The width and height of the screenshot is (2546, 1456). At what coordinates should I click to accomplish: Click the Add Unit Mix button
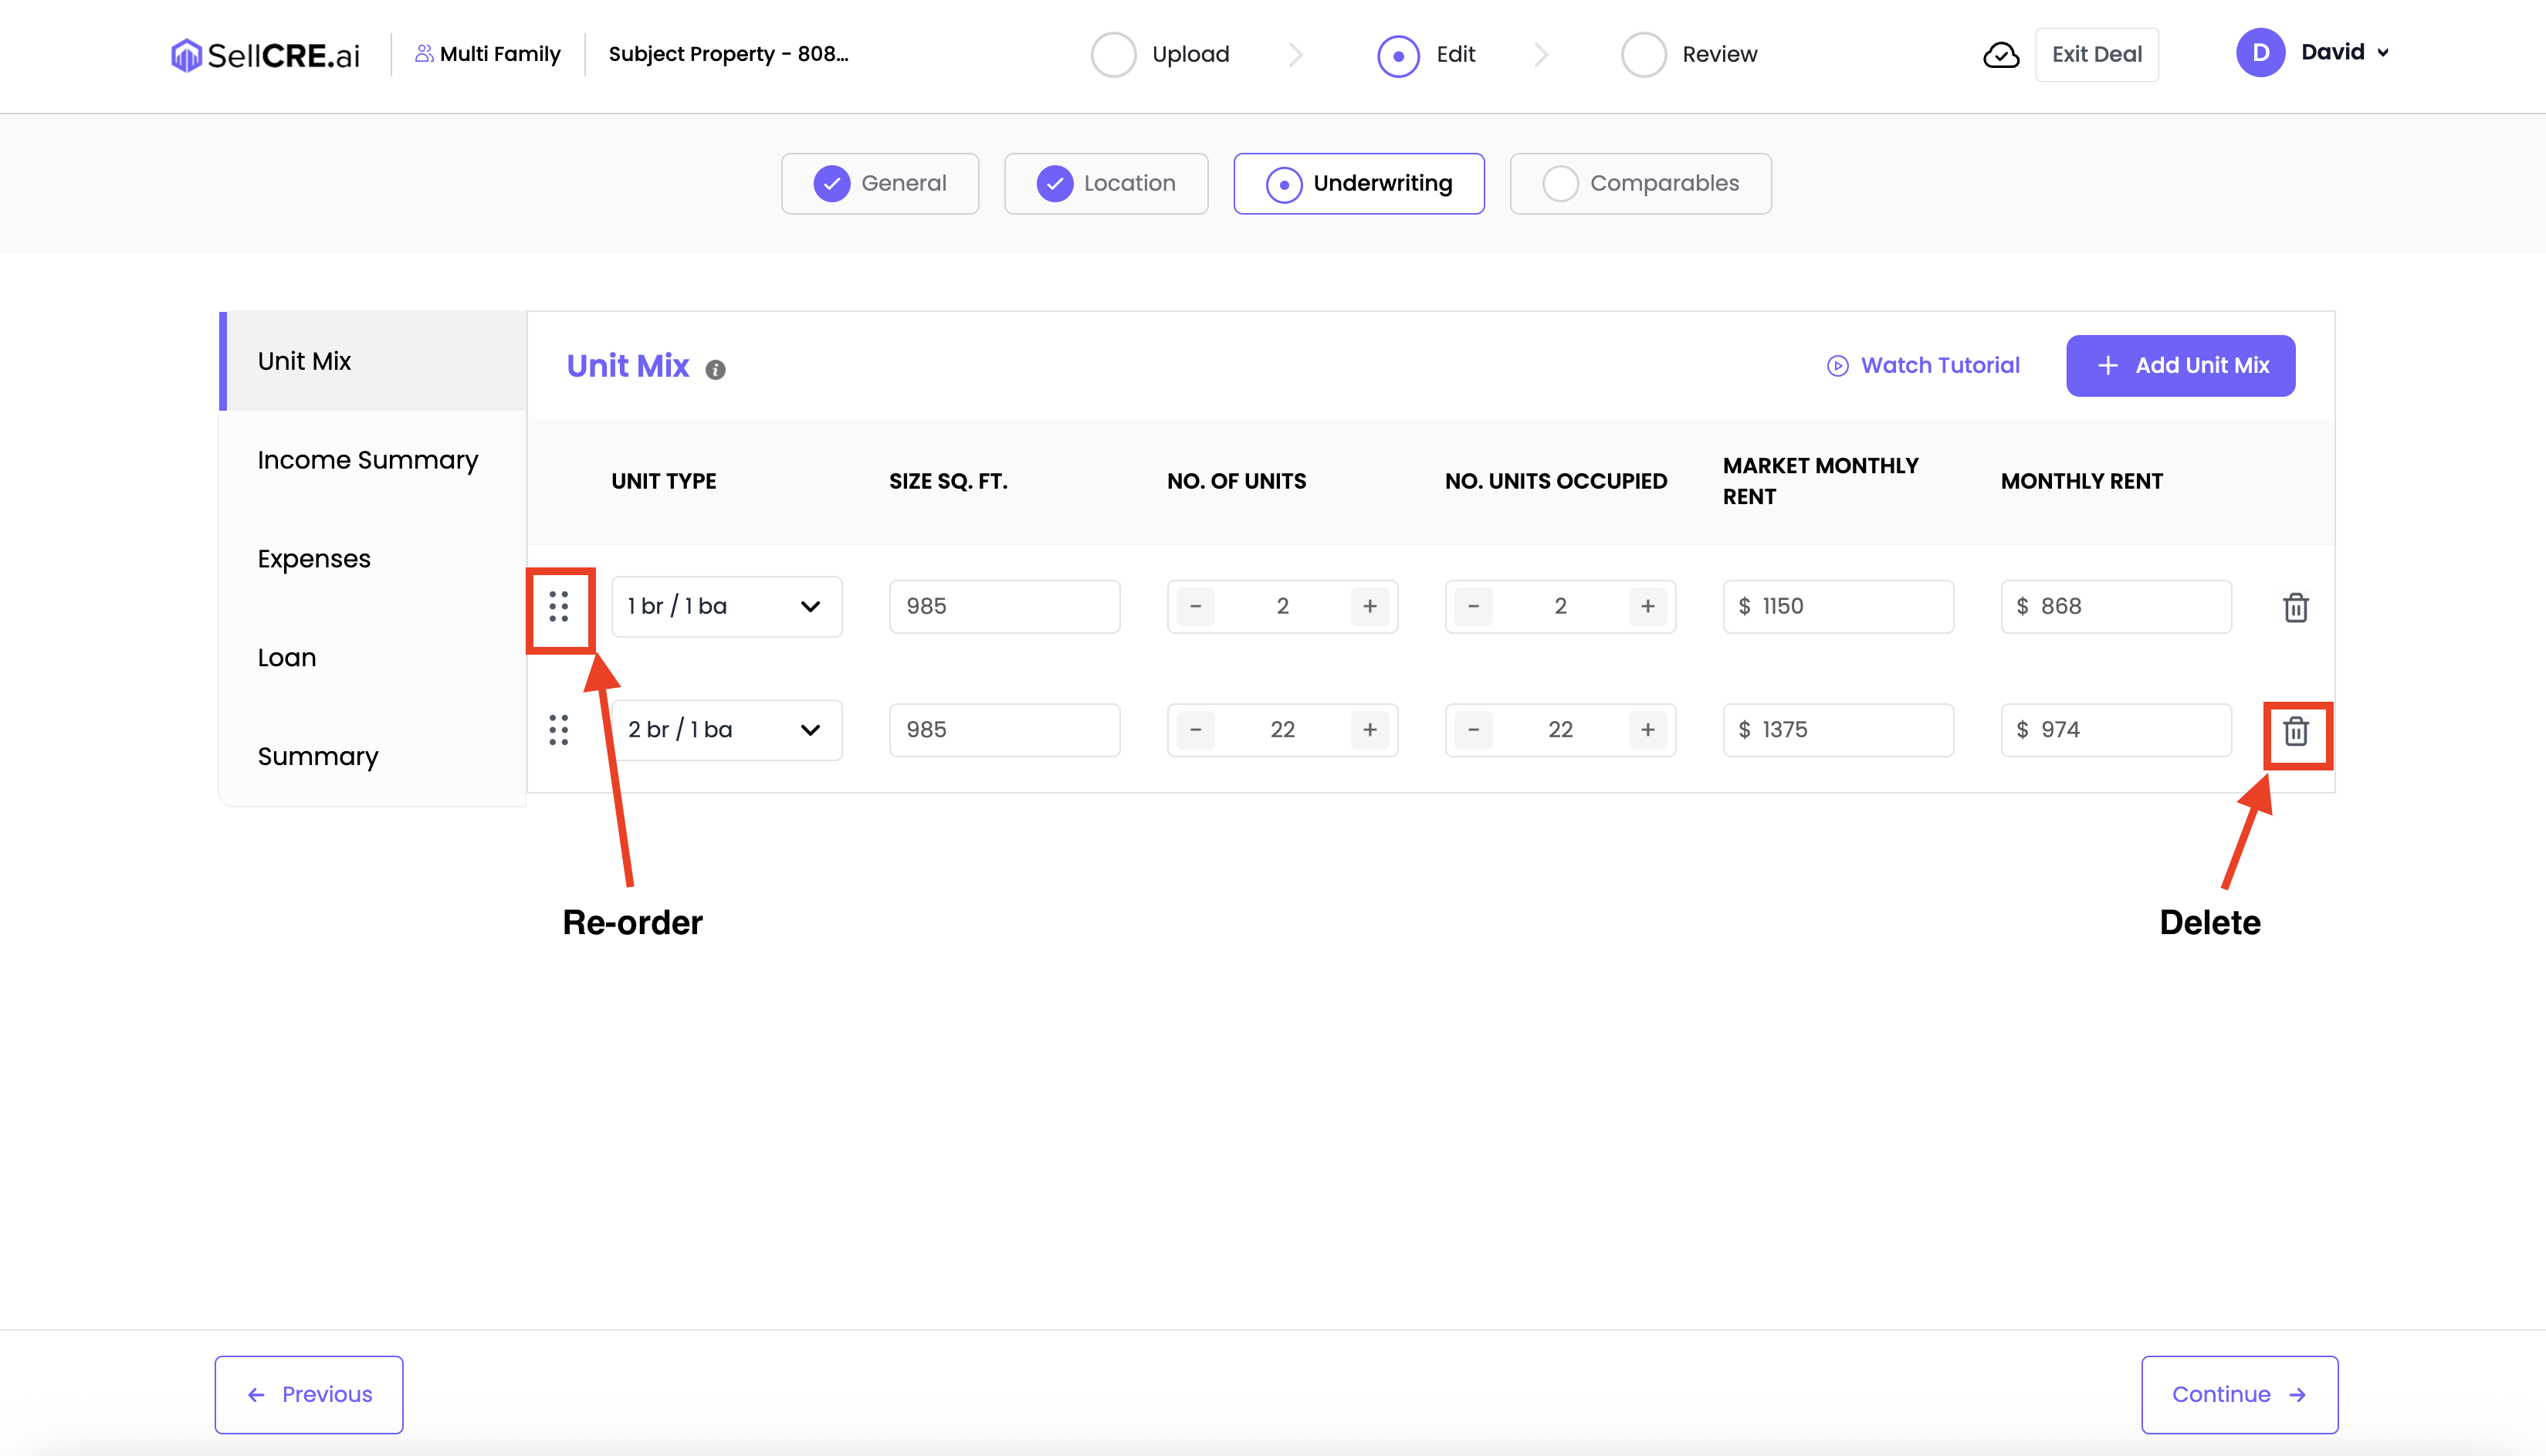click(x=2180, y=366)
